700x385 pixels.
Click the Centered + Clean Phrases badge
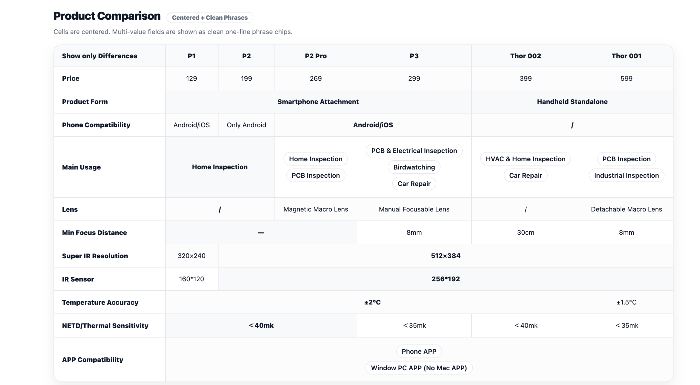pyautogui.click(x=209, y=18)
